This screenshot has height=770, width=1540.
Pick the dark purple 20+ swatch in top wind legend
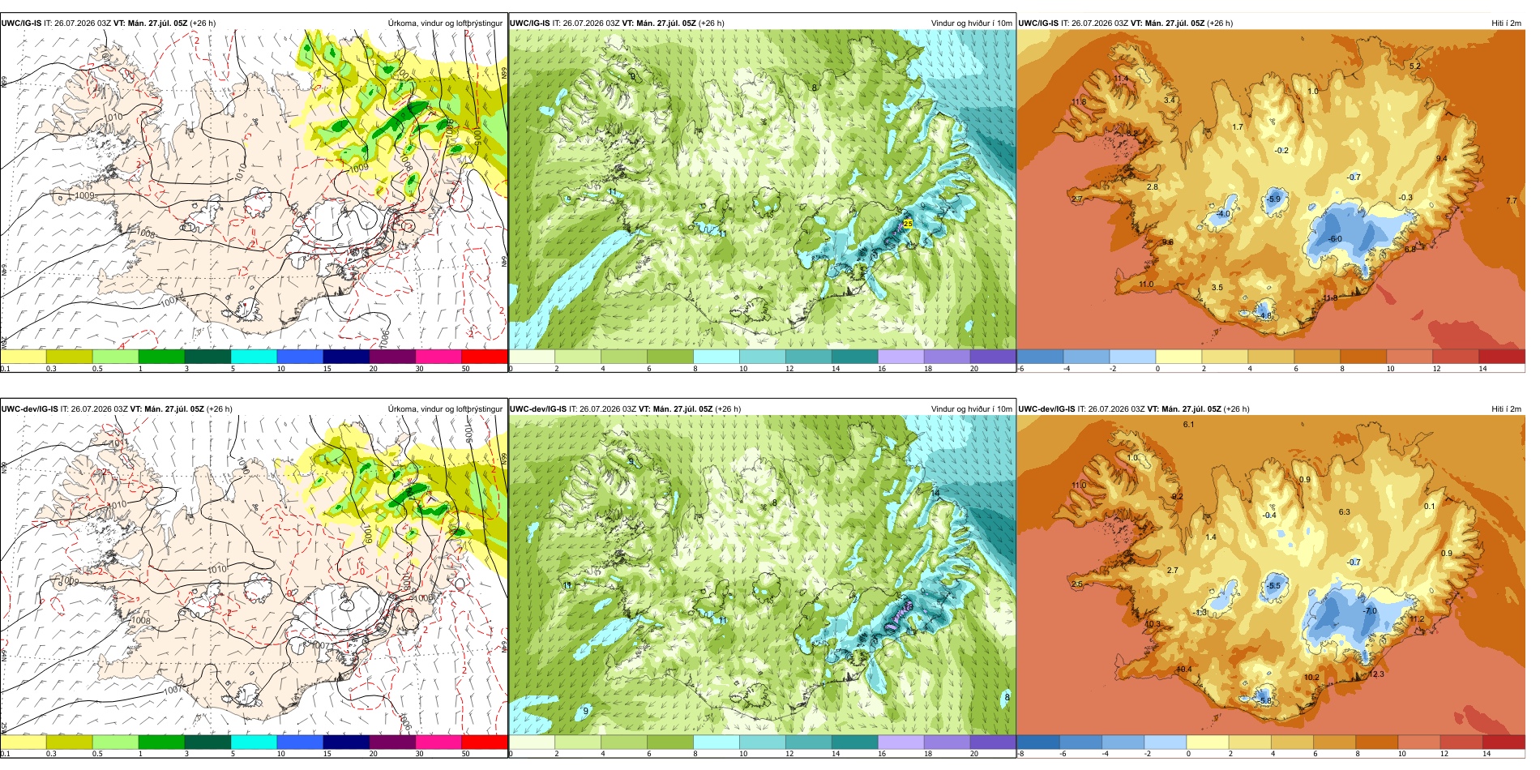pyautogui.click(x=993, y=356)
